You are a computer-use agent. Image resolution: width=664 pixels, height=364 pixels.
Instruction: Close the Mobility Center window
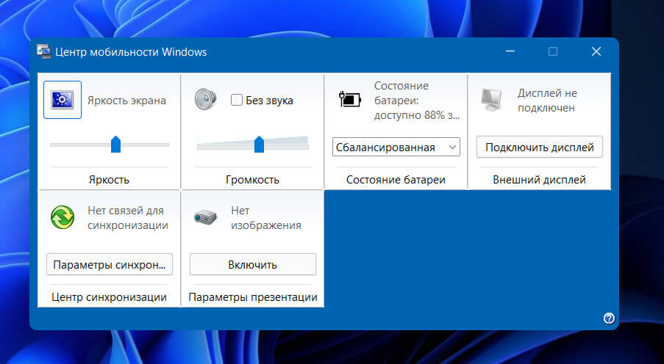coord(596,51)
